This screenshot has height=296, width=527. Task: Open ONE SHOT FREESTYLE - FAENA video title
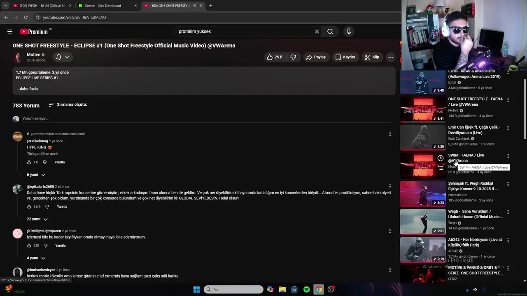(476, 102)
